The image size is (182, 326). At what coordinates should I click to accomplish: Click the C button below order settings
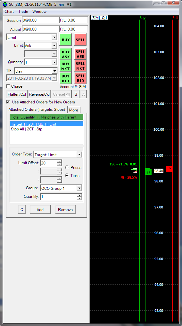click(x=22, y=209)
